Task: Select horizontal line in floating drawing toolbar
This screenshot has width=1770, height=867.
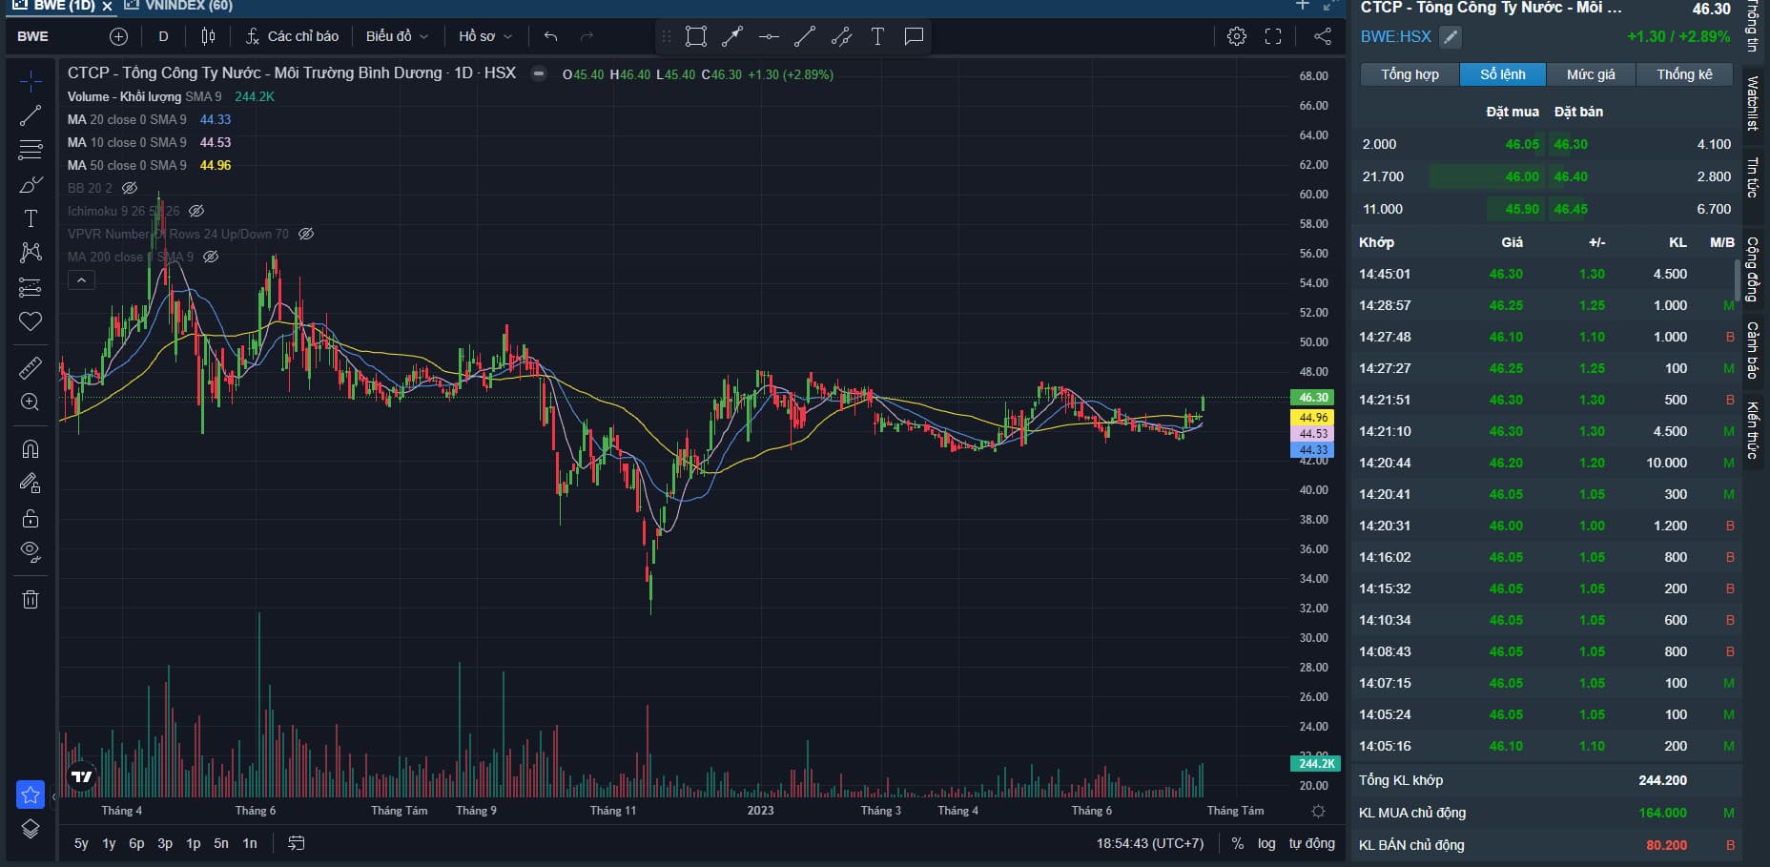Action: point(769,36)
